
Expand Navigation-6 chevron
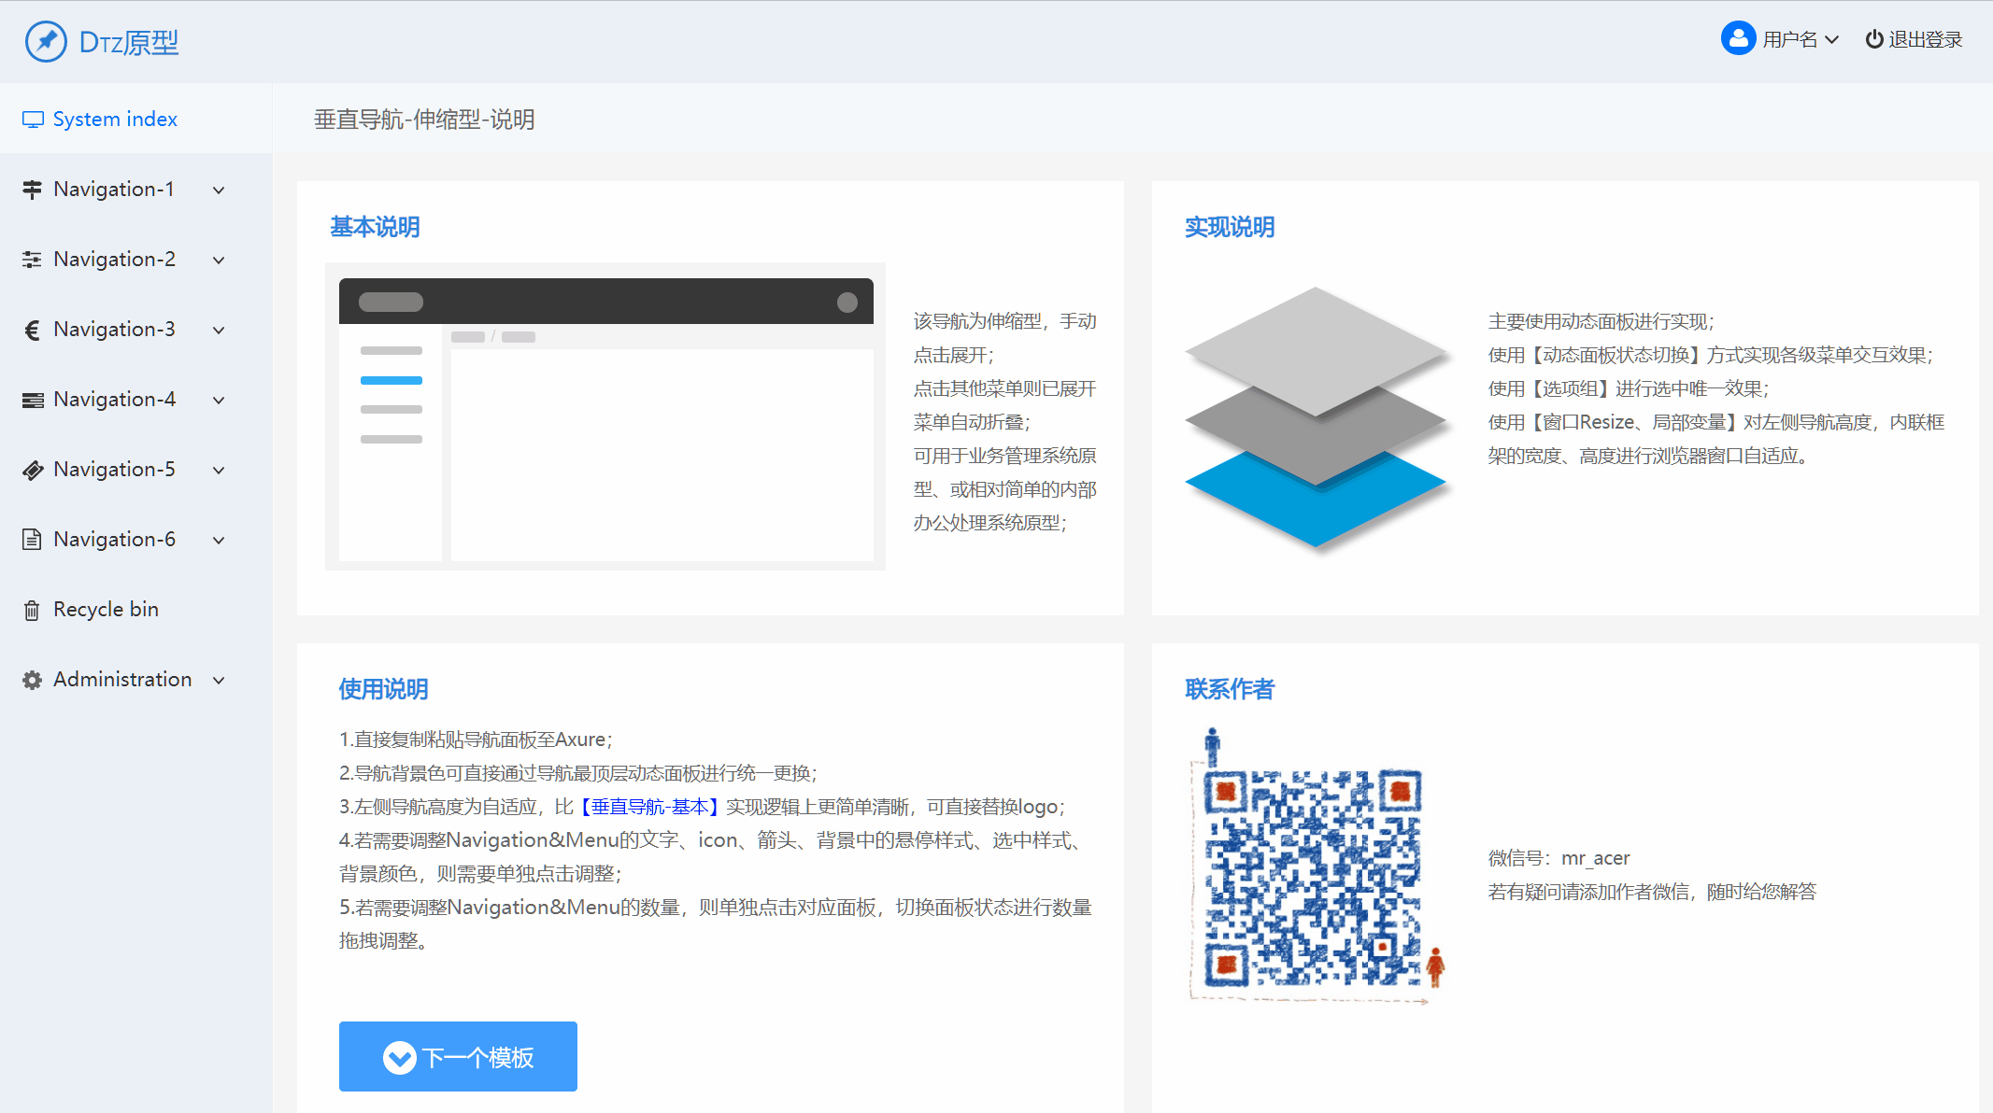[x=219, y=540]
